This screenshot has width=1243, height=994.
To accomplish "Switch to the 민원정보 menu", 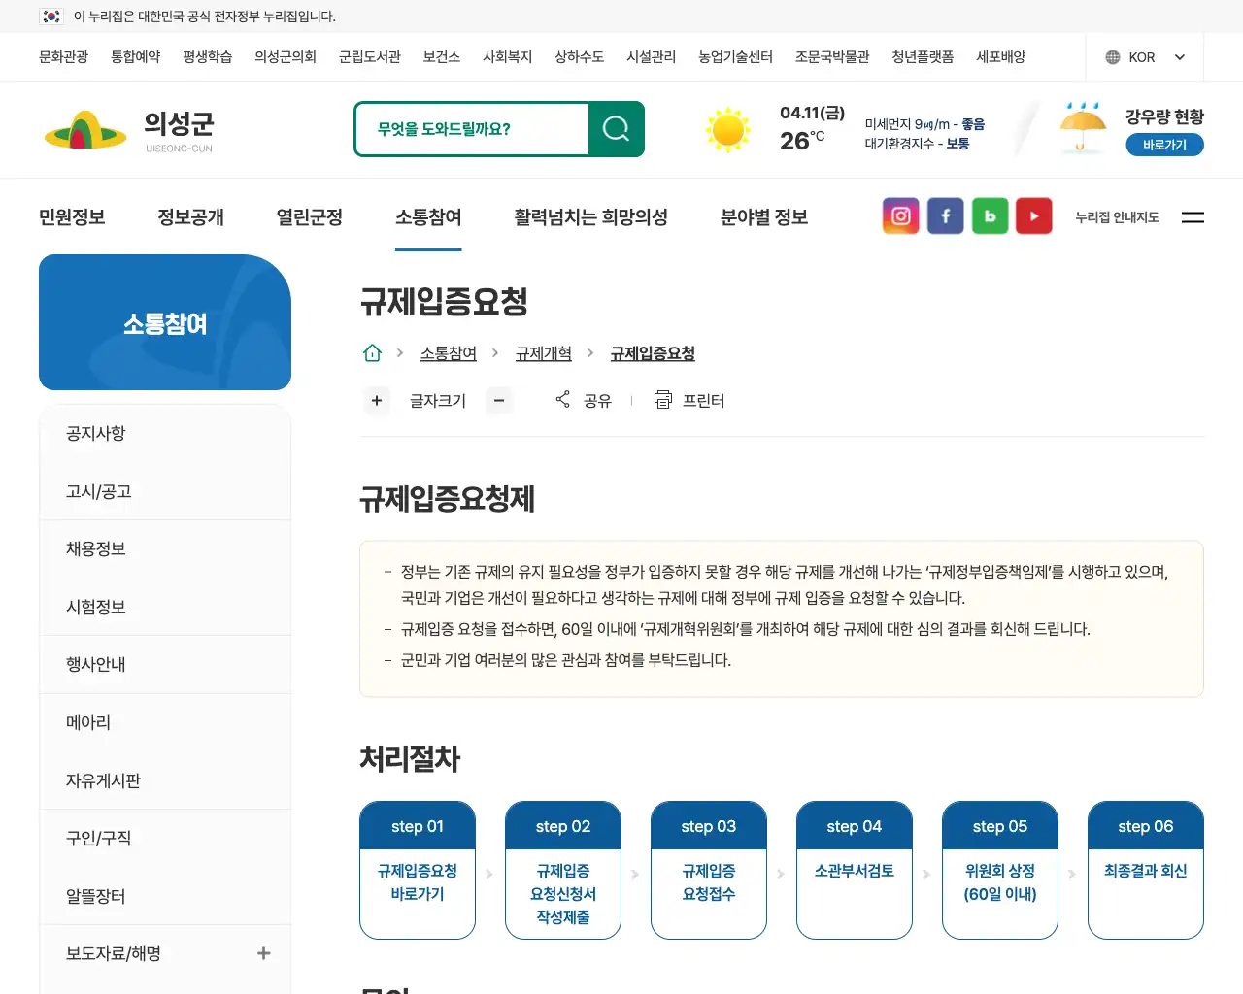I will tap(70, 217).
